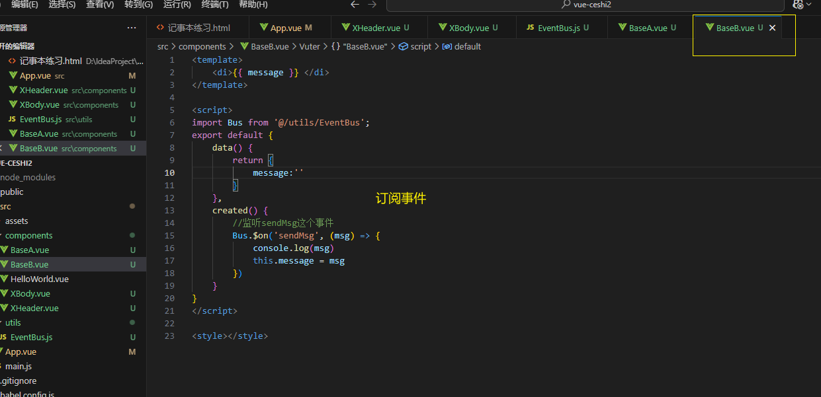Click "BaseB.vue" braces symbol breadcrumb
Screen dimensions: 821x397
click(359, 46)
